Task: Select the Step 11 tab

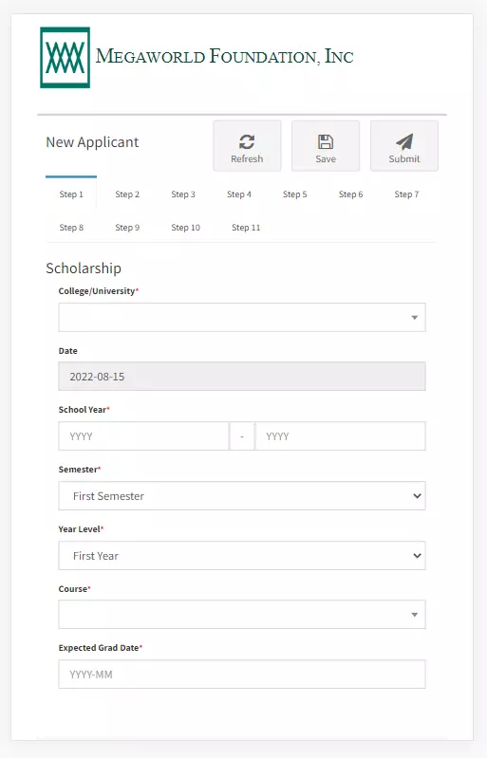Action: pos(246,227)
